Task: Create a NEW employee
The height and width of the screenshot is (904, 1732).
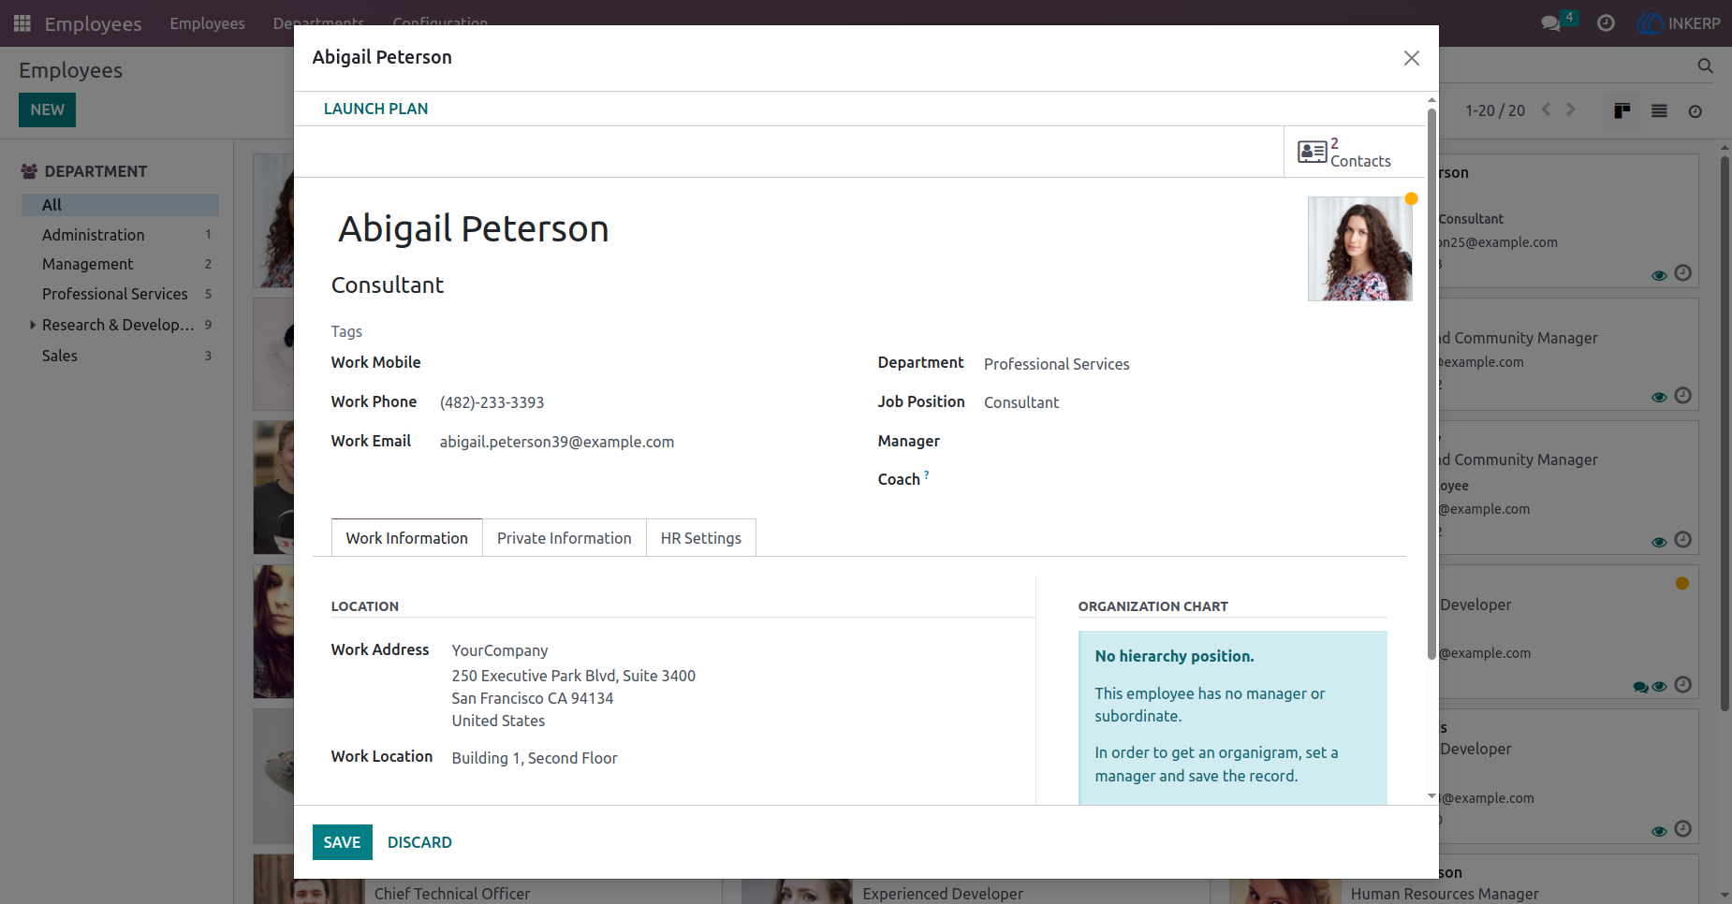Action: coord(47,109)
